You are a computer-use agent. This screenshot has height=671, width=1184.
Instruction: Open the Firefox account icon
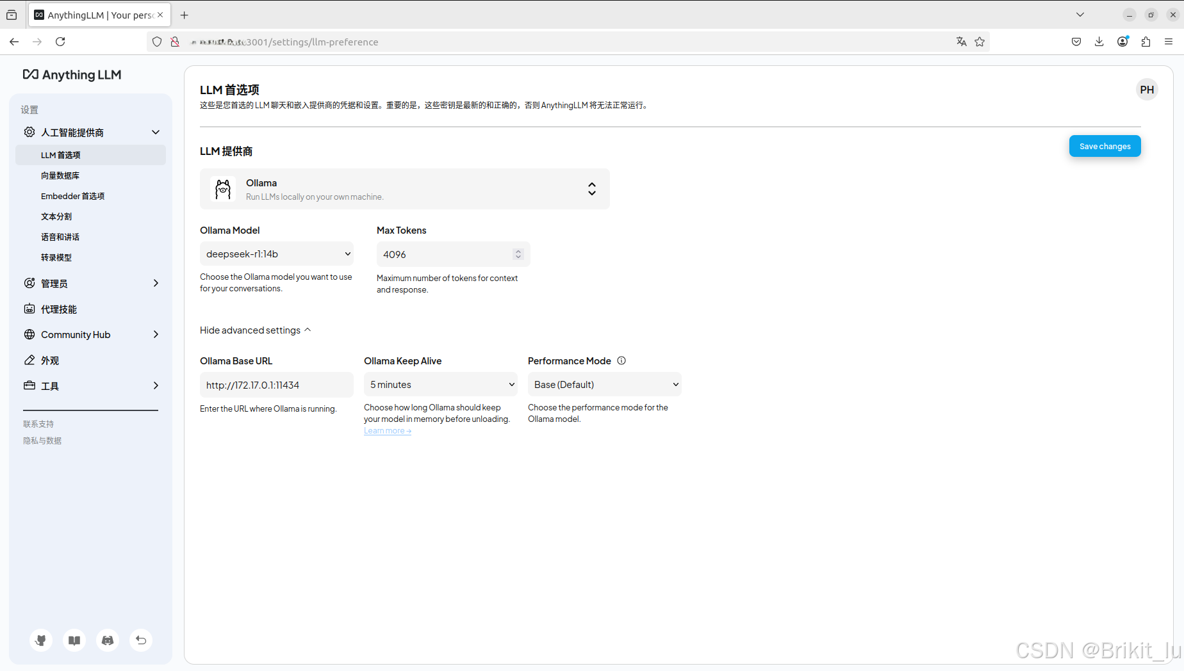click(x=1122, y=42)
